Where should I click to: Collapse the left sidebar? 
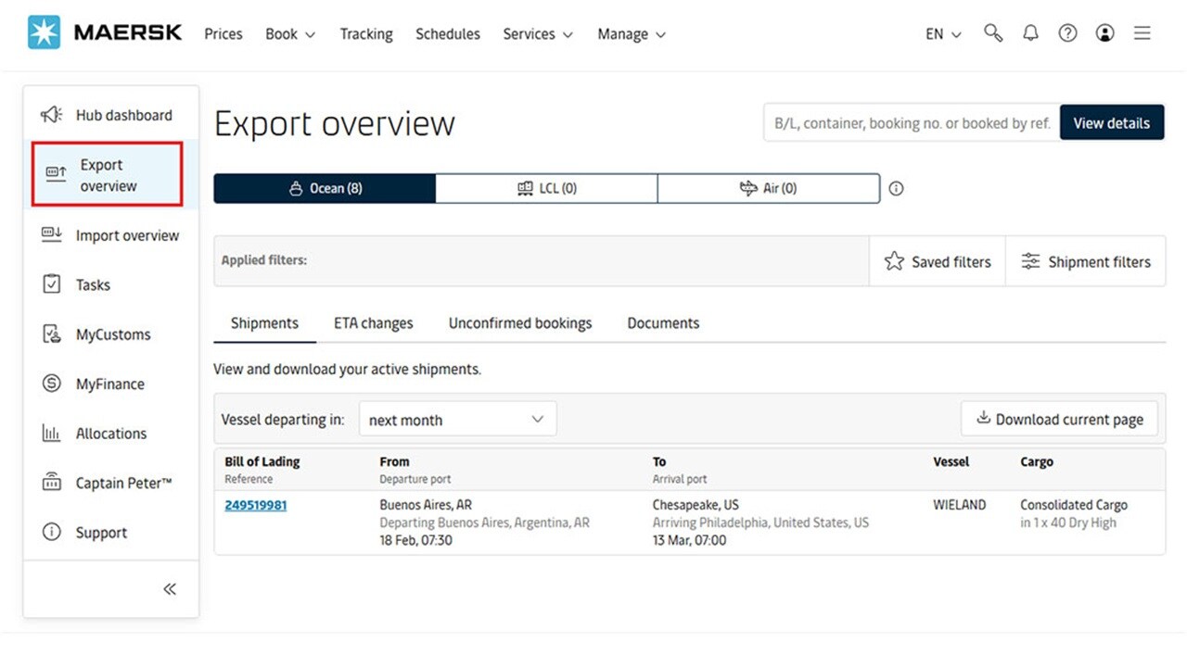pos(170,588)
